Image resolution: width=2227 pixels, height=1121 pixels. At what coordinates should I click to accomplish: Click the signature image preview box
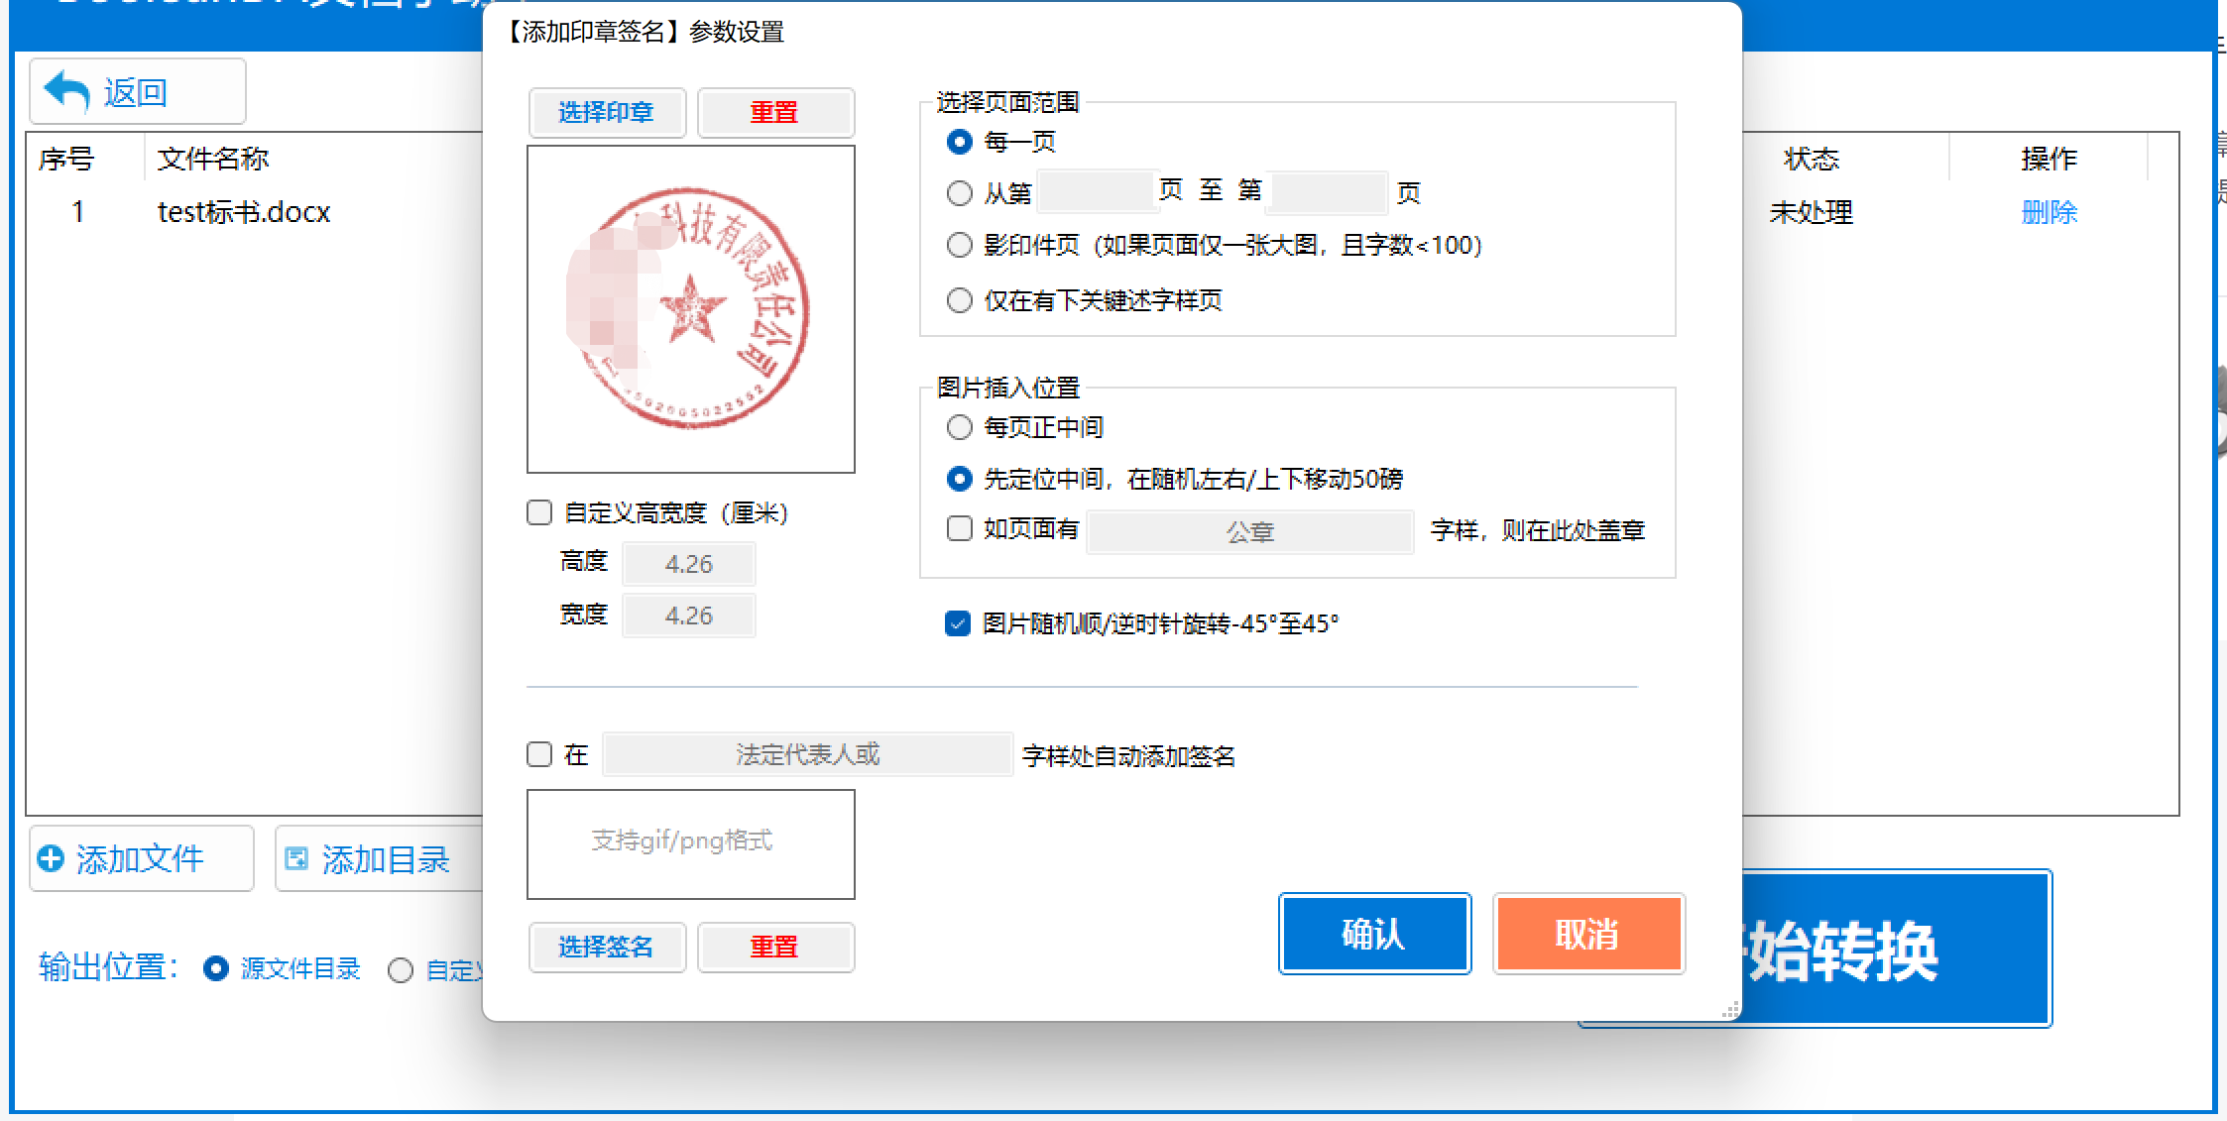coord(690,843)
